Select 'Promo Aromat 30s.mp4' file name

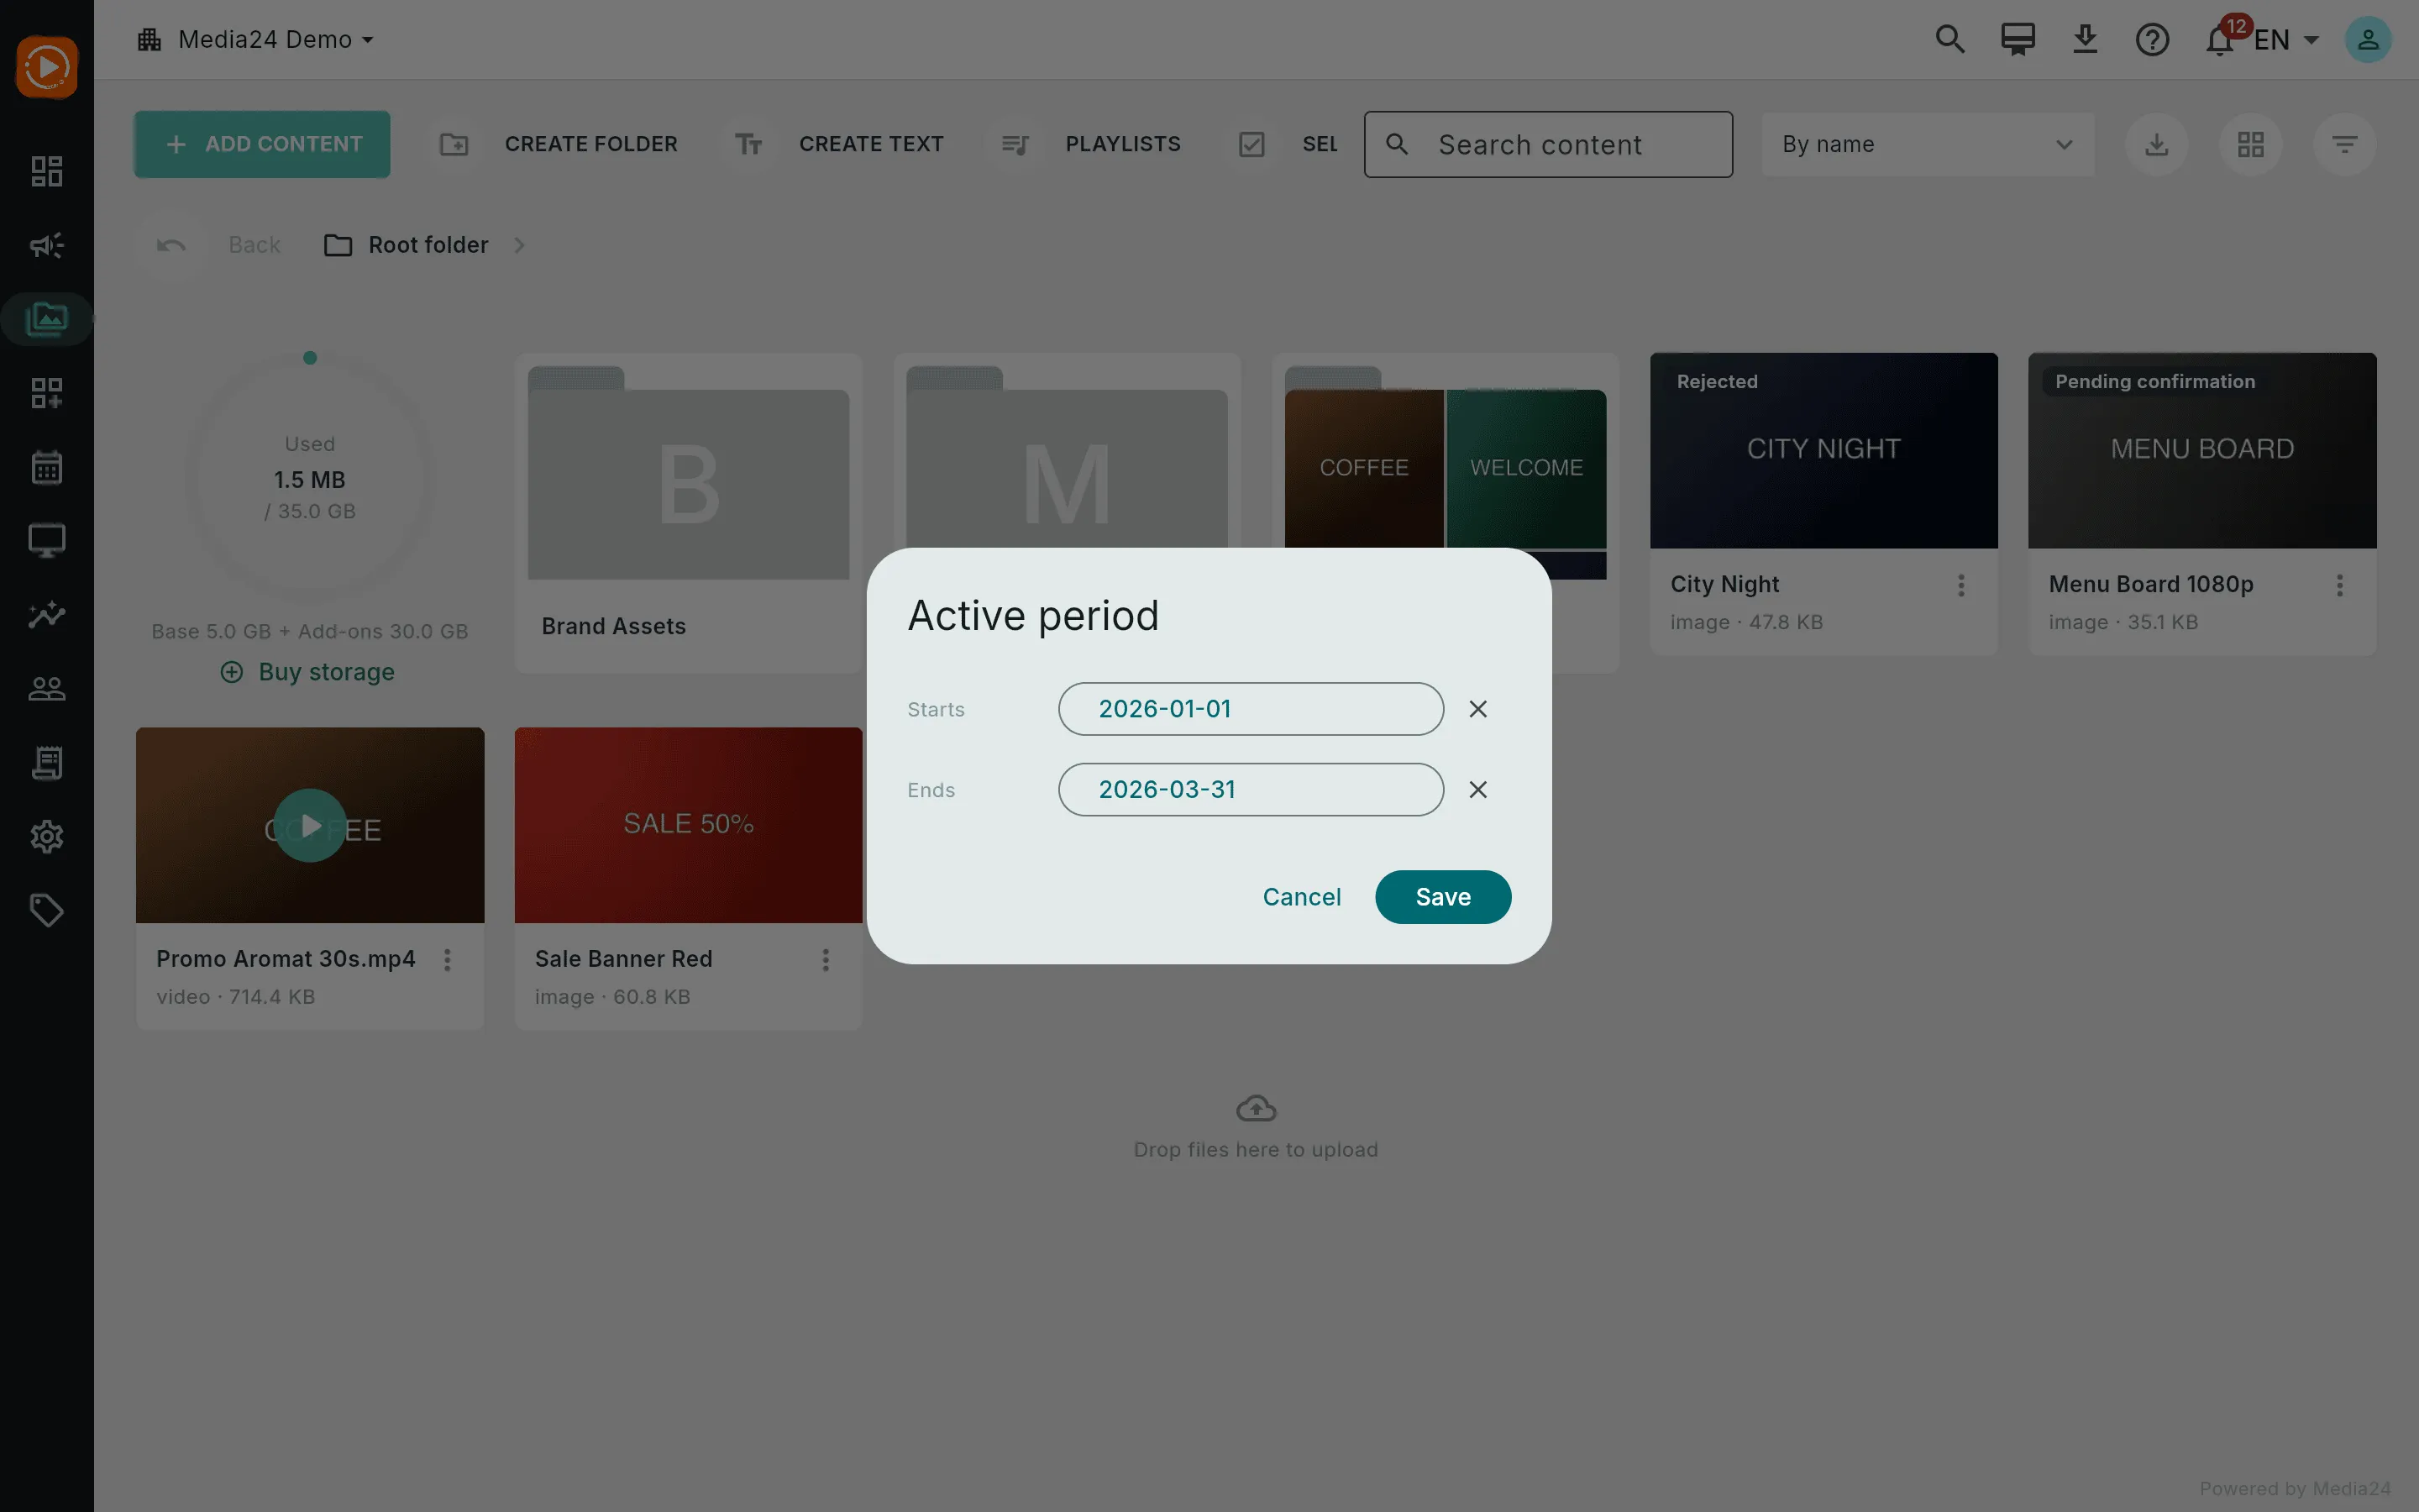[286, 959]
